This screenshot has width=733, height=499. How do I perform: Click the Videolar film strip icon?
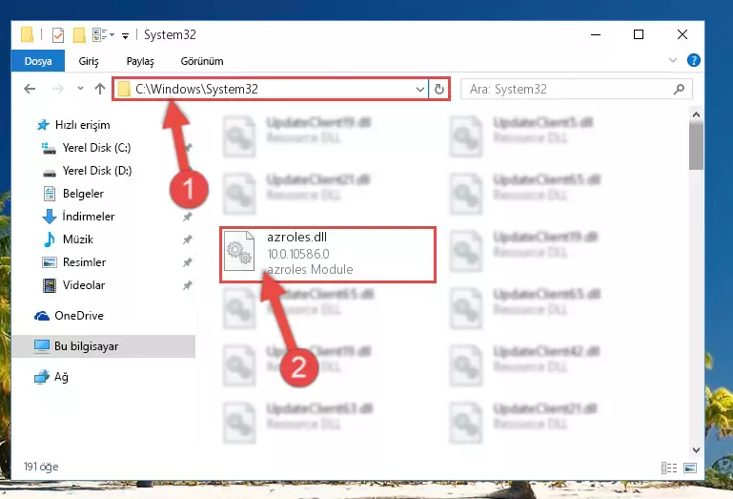(49, 285)
